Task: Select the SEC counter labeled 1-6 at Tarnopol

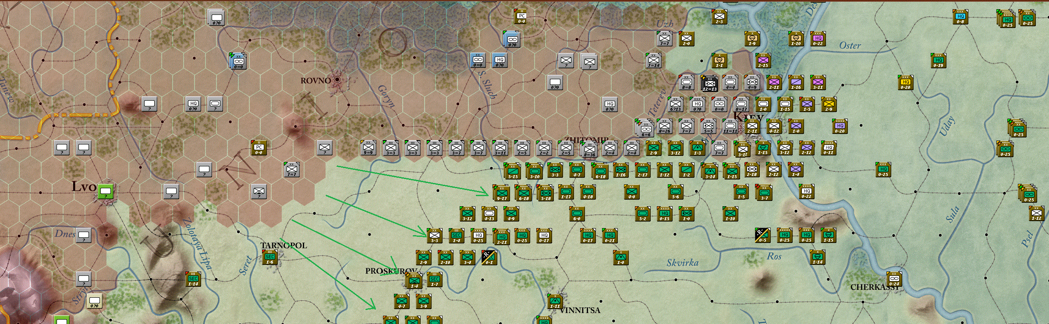Action: point(270,257)
